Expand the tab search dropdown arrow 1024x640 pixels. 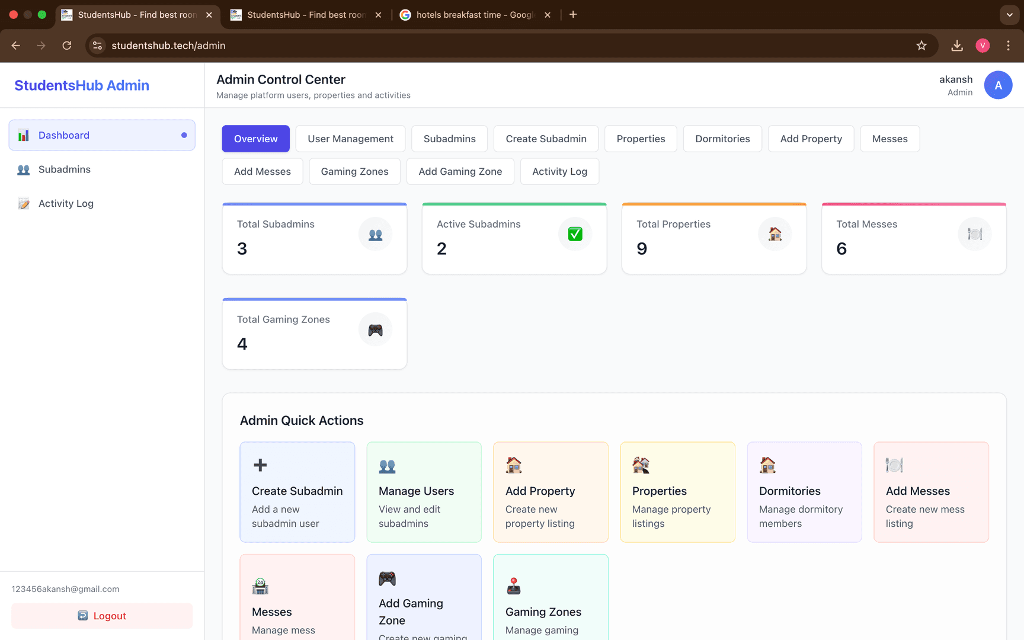tap(1009, 15)
